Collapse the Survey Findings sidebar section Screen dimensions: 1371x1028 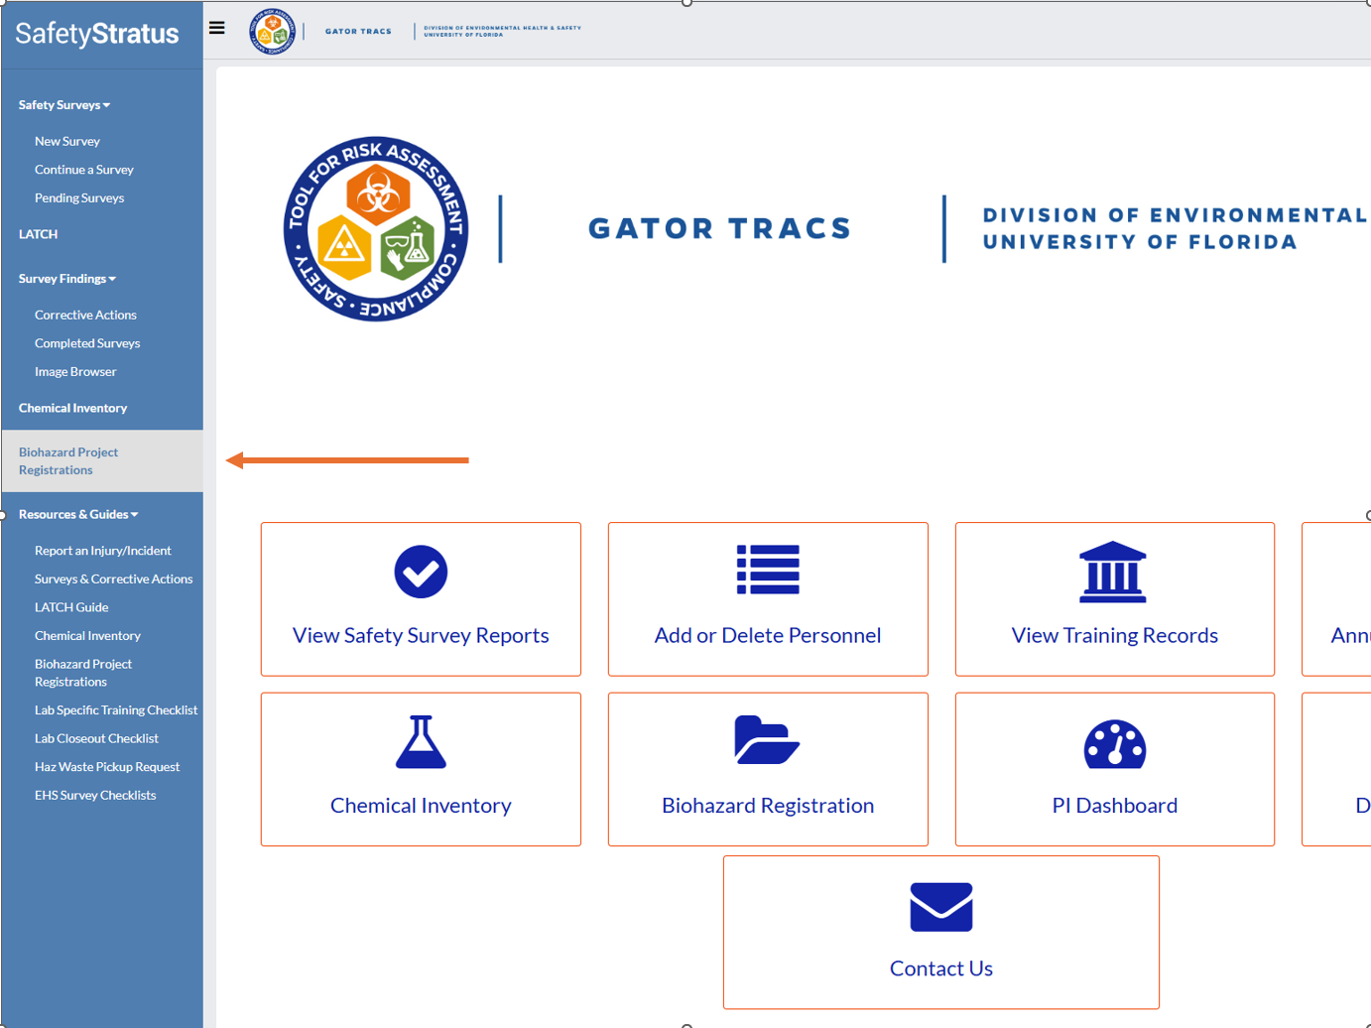(67, 279)
